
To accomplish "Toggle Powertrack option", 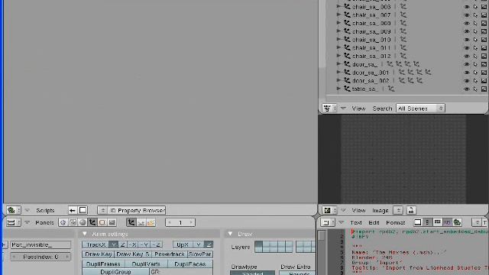I will click(x=170, y=254).
